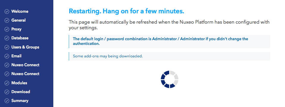Click the checkmark icon next to Summary

(7, 101)
